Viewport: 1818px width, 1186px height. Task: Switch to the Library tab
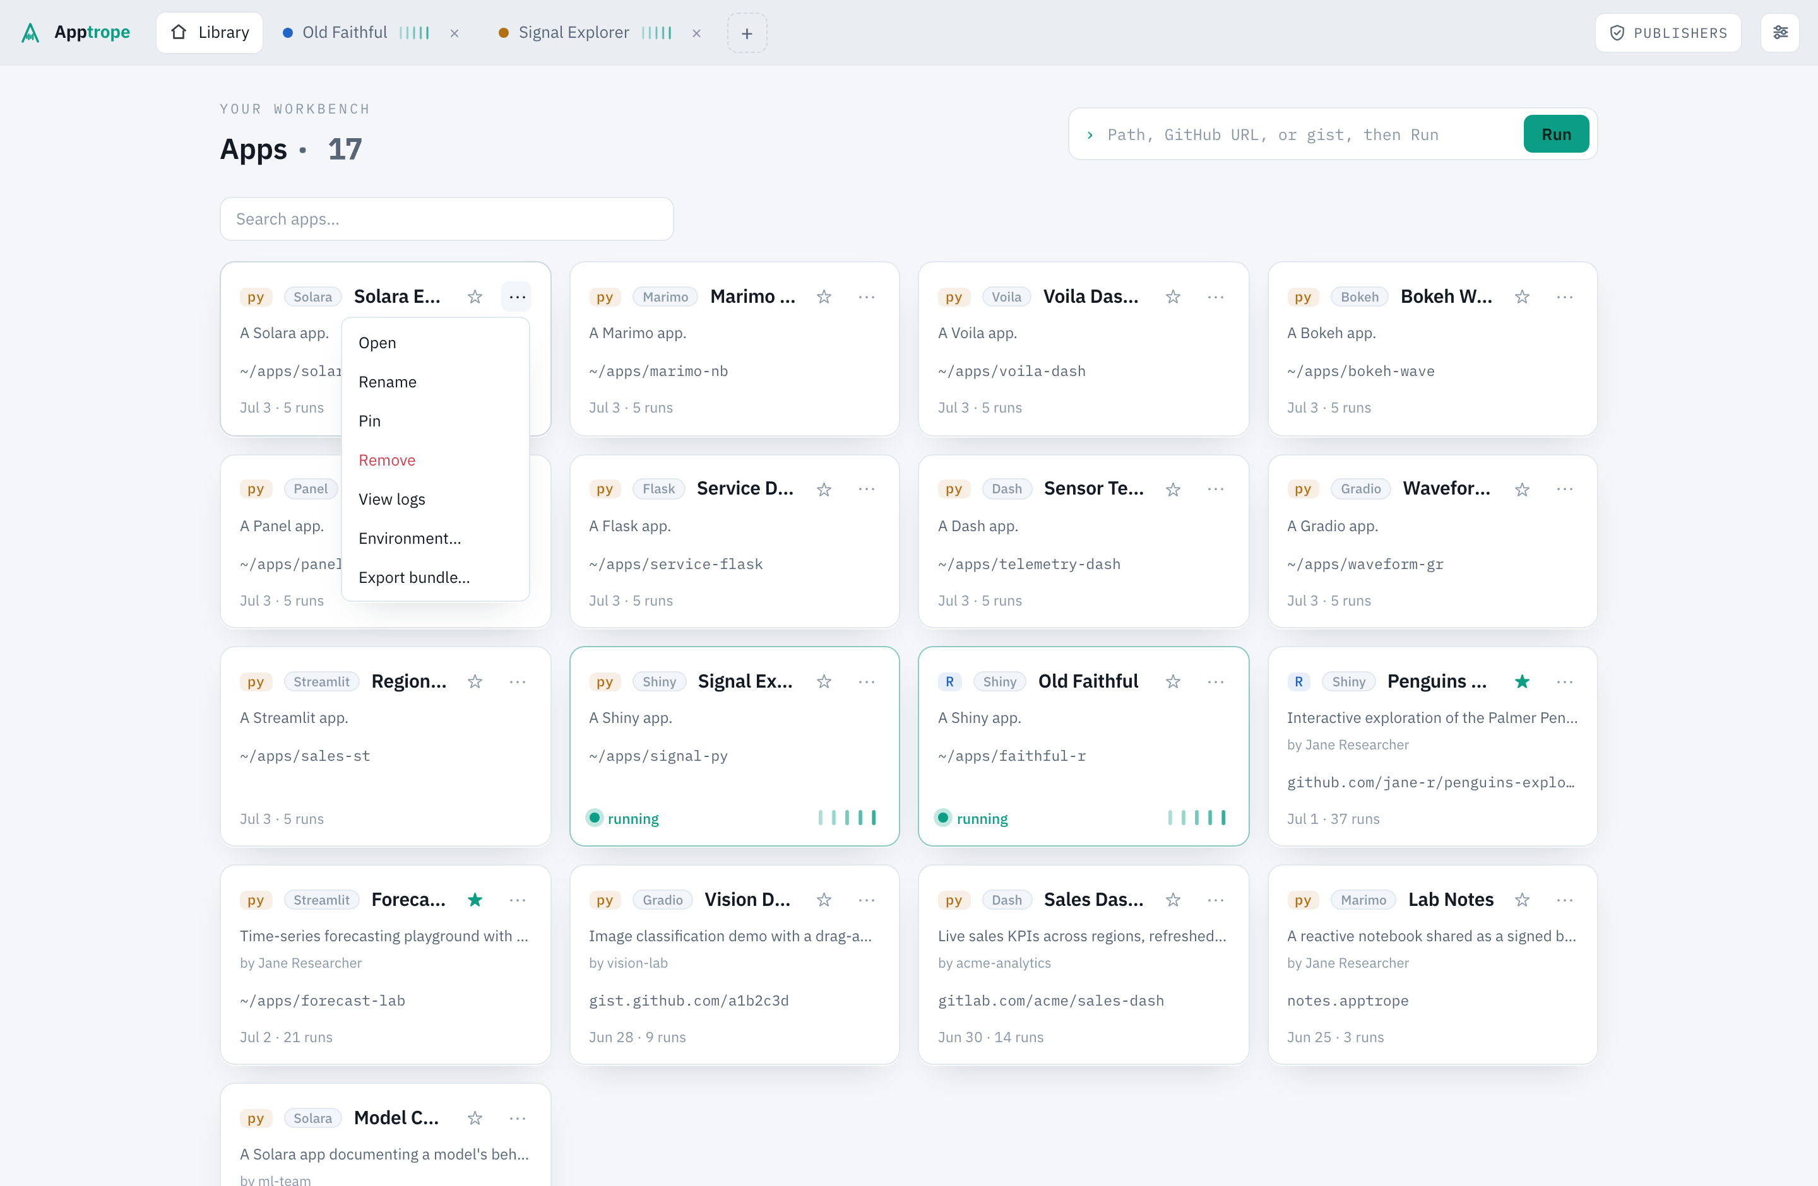tap(210, 32)
